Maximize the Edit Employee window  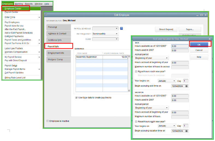[201, 15]
